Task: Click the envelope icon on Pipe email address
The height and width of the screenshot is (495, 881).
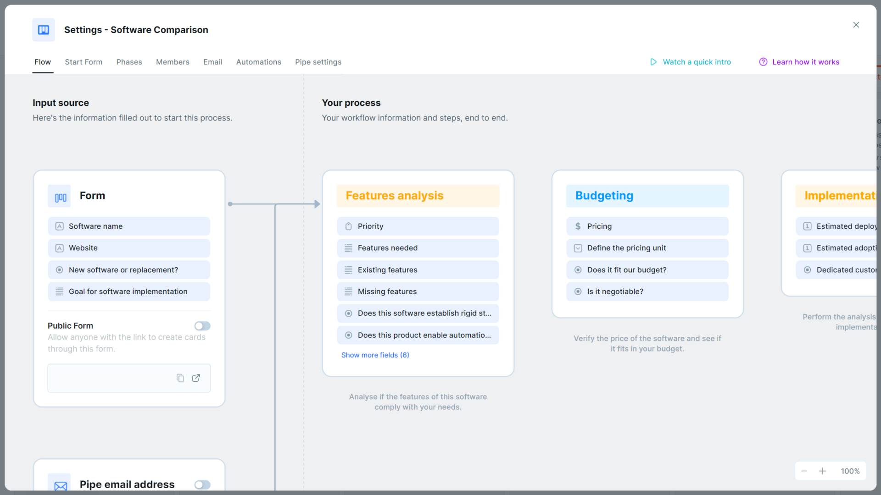Action: 60,484
